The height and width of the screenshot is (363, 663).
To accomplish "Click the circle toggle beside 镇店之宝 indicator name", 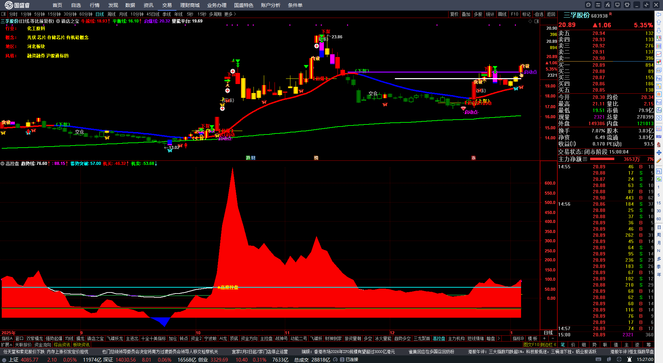I will pyautogui.click(x=58, y=21).
